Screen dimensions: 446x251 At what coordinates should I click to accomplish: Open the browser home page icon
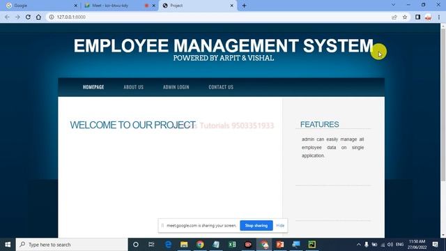pyautogui.click(x=38, y=17)
